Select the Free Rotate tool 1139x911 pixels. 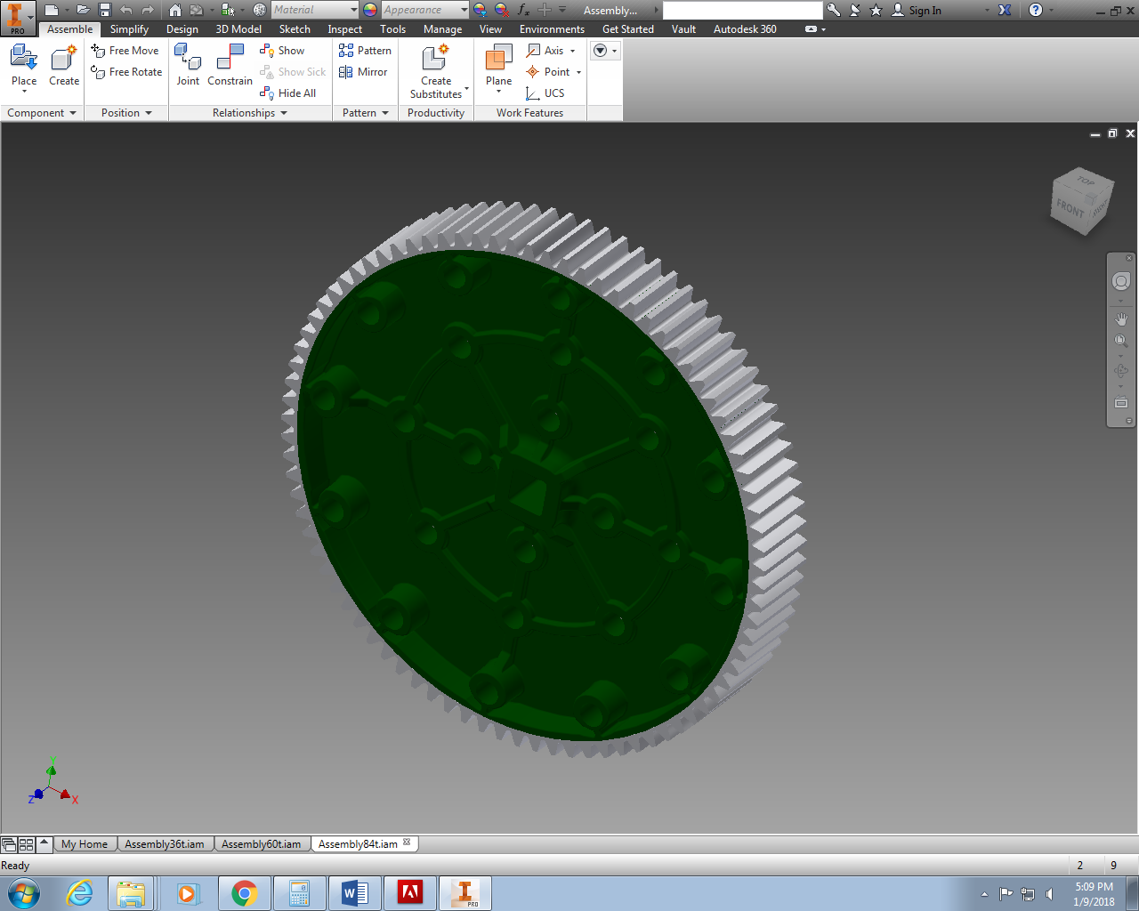coord(127,72)
